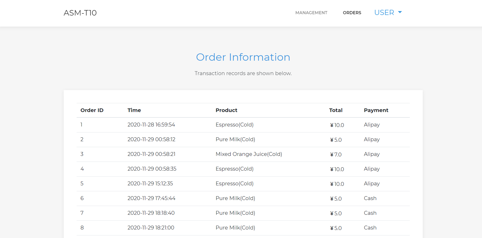Screen dimensions: 482x238
Task: Click Pure Milk(Cold) in order 8 row
Action: 235,228
